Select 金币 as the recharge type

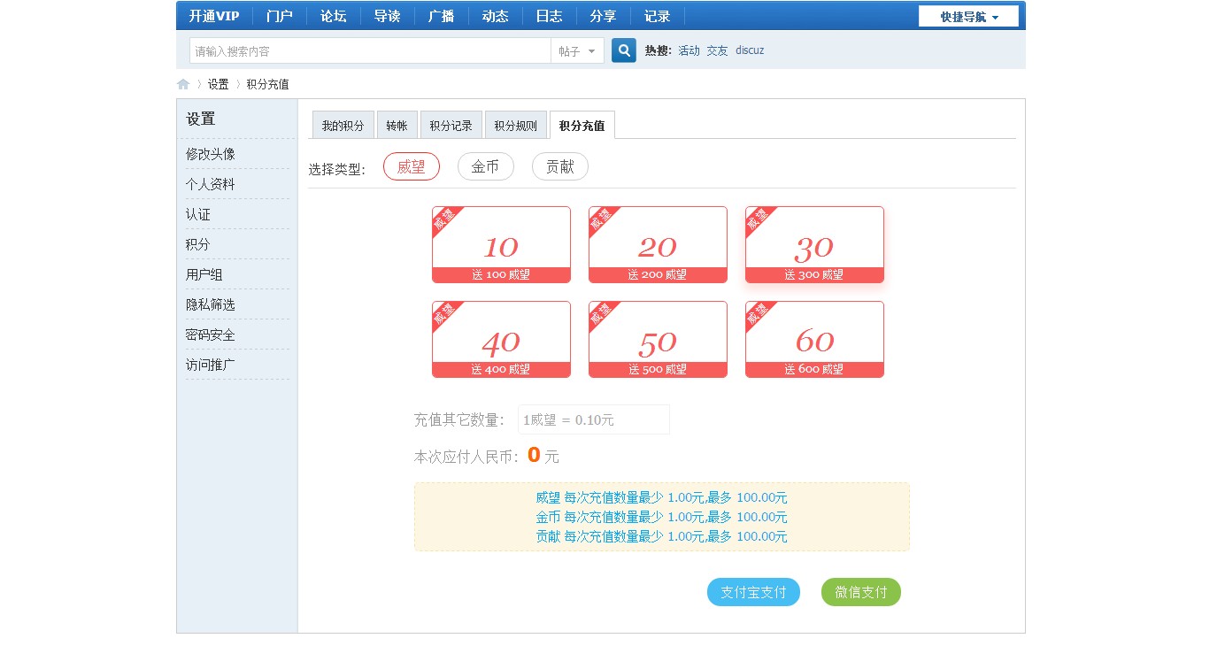coord(485,167)
